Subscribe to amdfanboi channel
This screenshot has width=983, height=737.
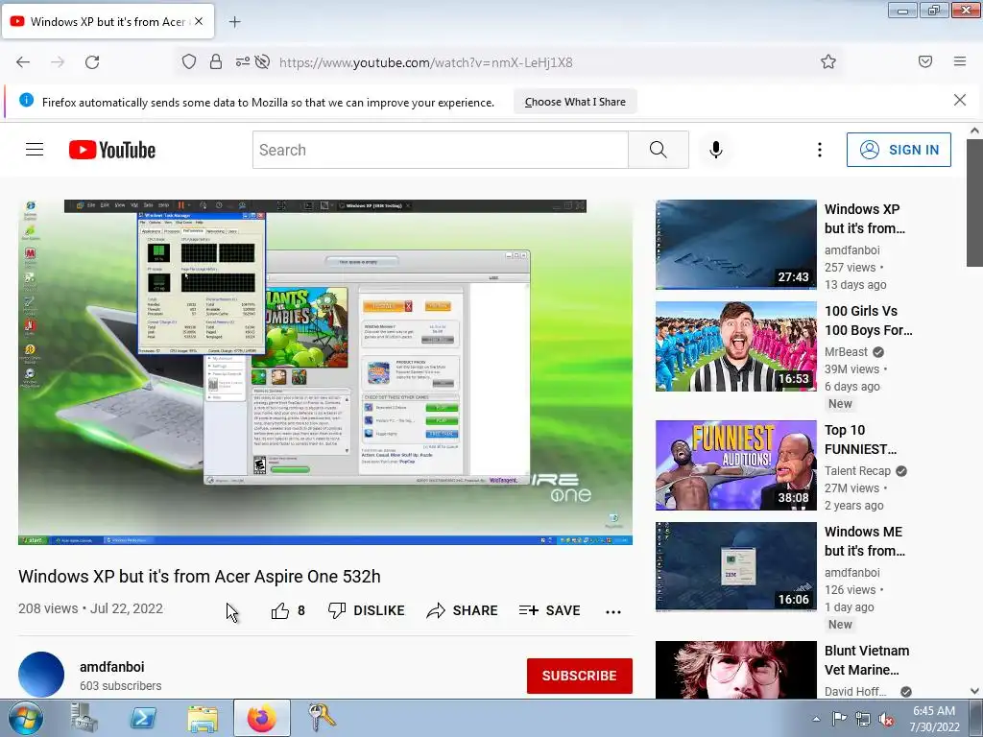pyautogui.click(x=579, y=676)
